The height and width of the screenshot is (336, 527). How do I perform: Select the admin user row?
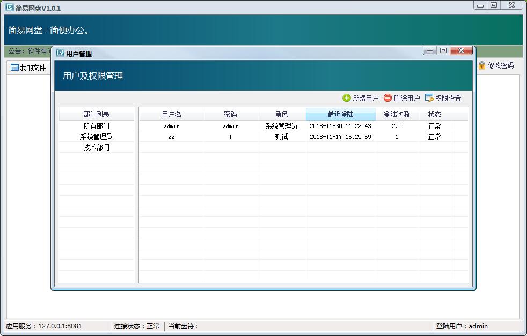point(172,126)
